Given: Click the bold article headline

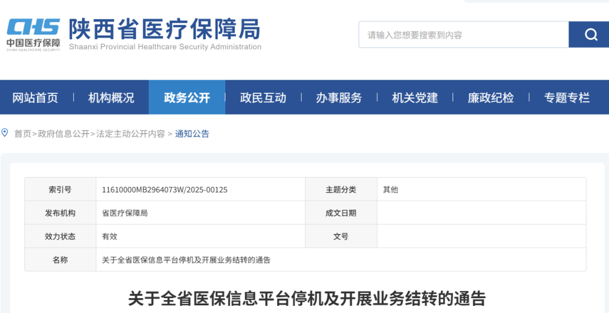Looking at the screenshot, I should tap(307, 299).
